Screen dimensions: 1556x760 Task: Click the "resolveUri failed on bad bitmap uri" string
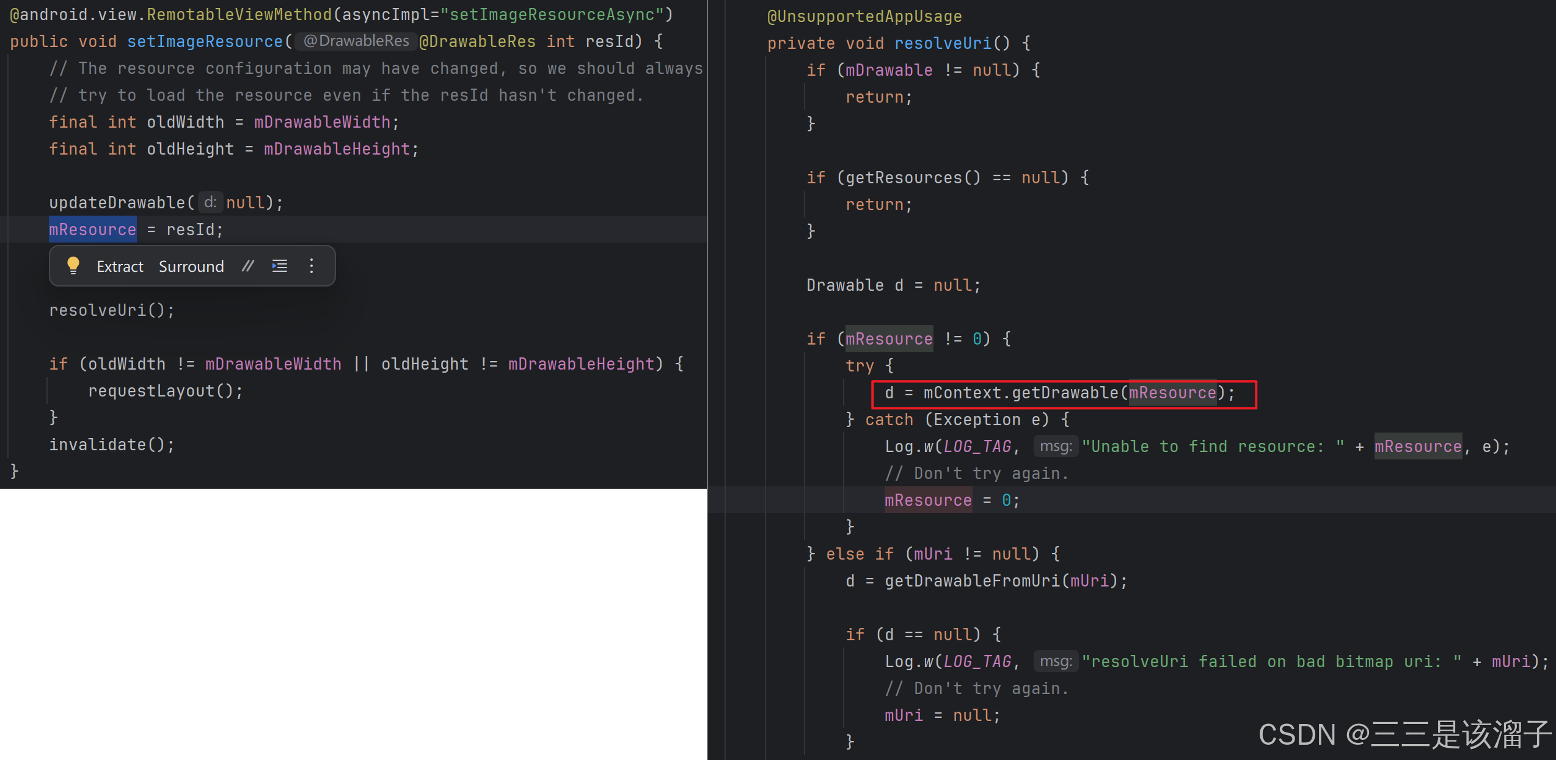(x=1271, y=662)
